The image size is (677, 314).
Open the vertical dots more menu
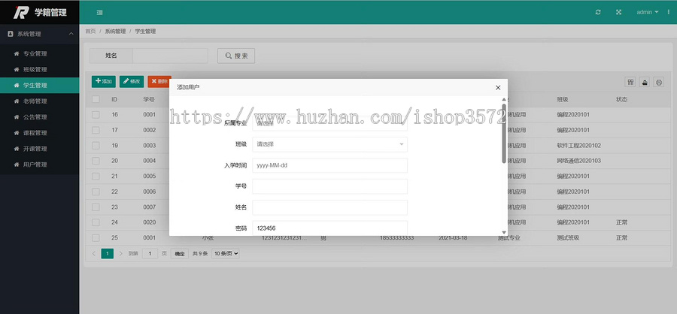[669, 12]
